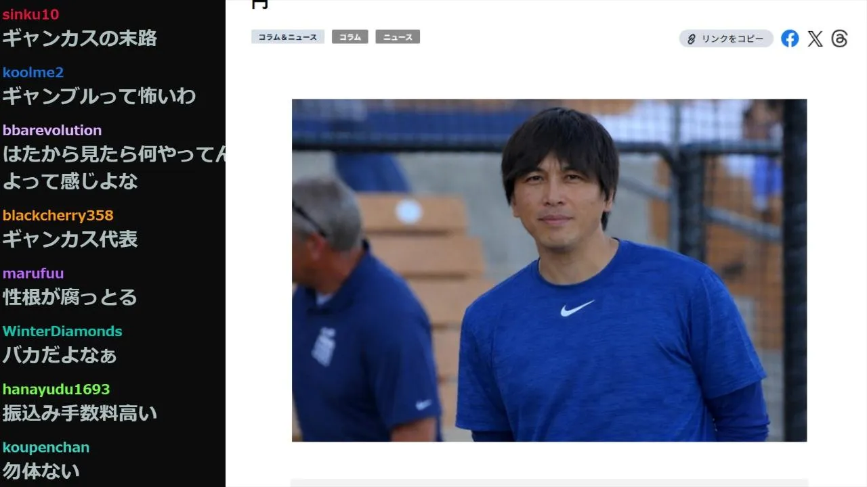Open chat user koolme2's profile
Viewport: 867px width, 487px height.
[33, 72]
